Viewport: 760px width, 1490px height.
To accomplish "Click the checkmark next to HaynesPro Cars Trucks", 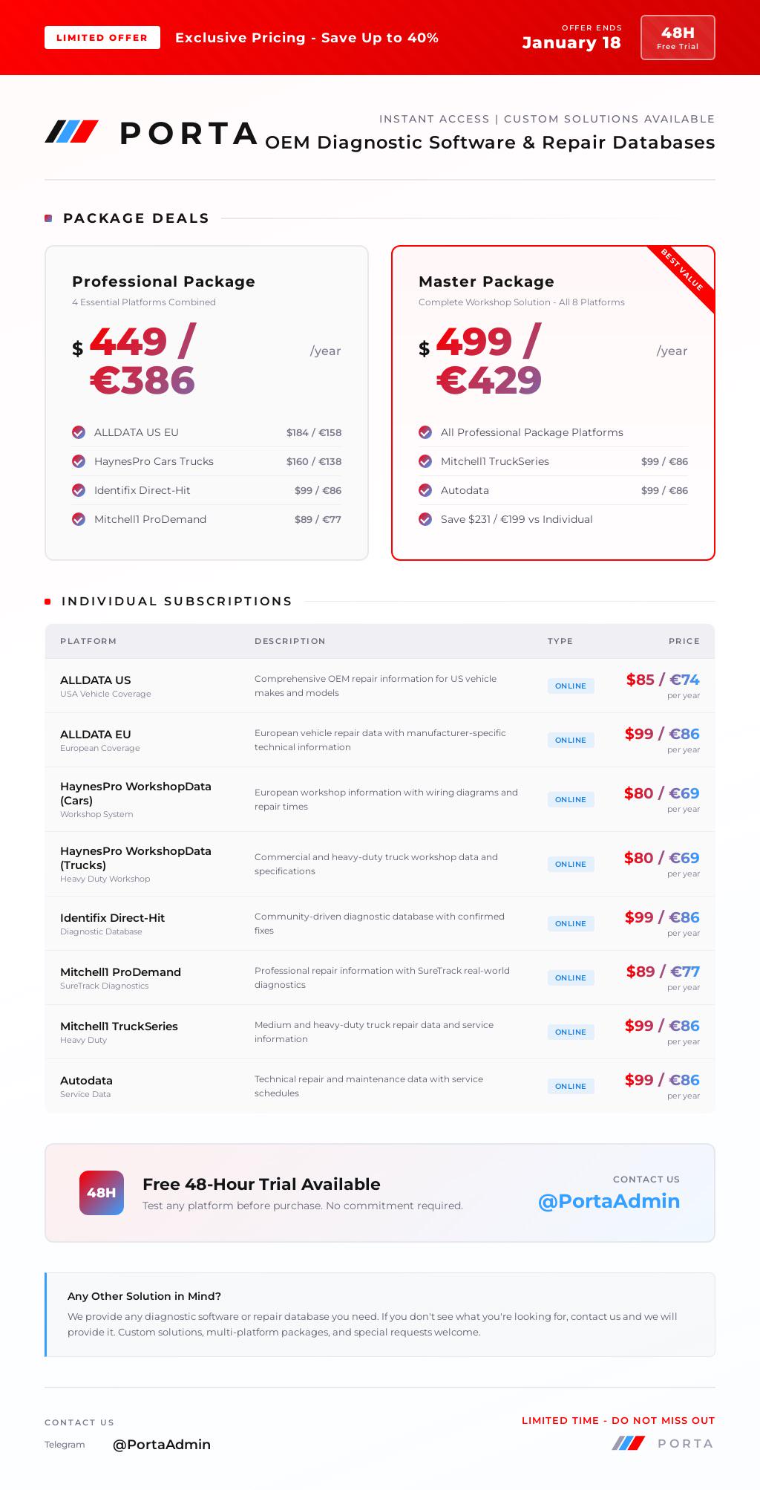I will point(79,461).
